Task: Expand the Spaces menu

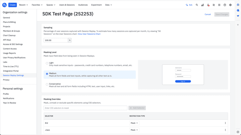Action: point(51,5)
